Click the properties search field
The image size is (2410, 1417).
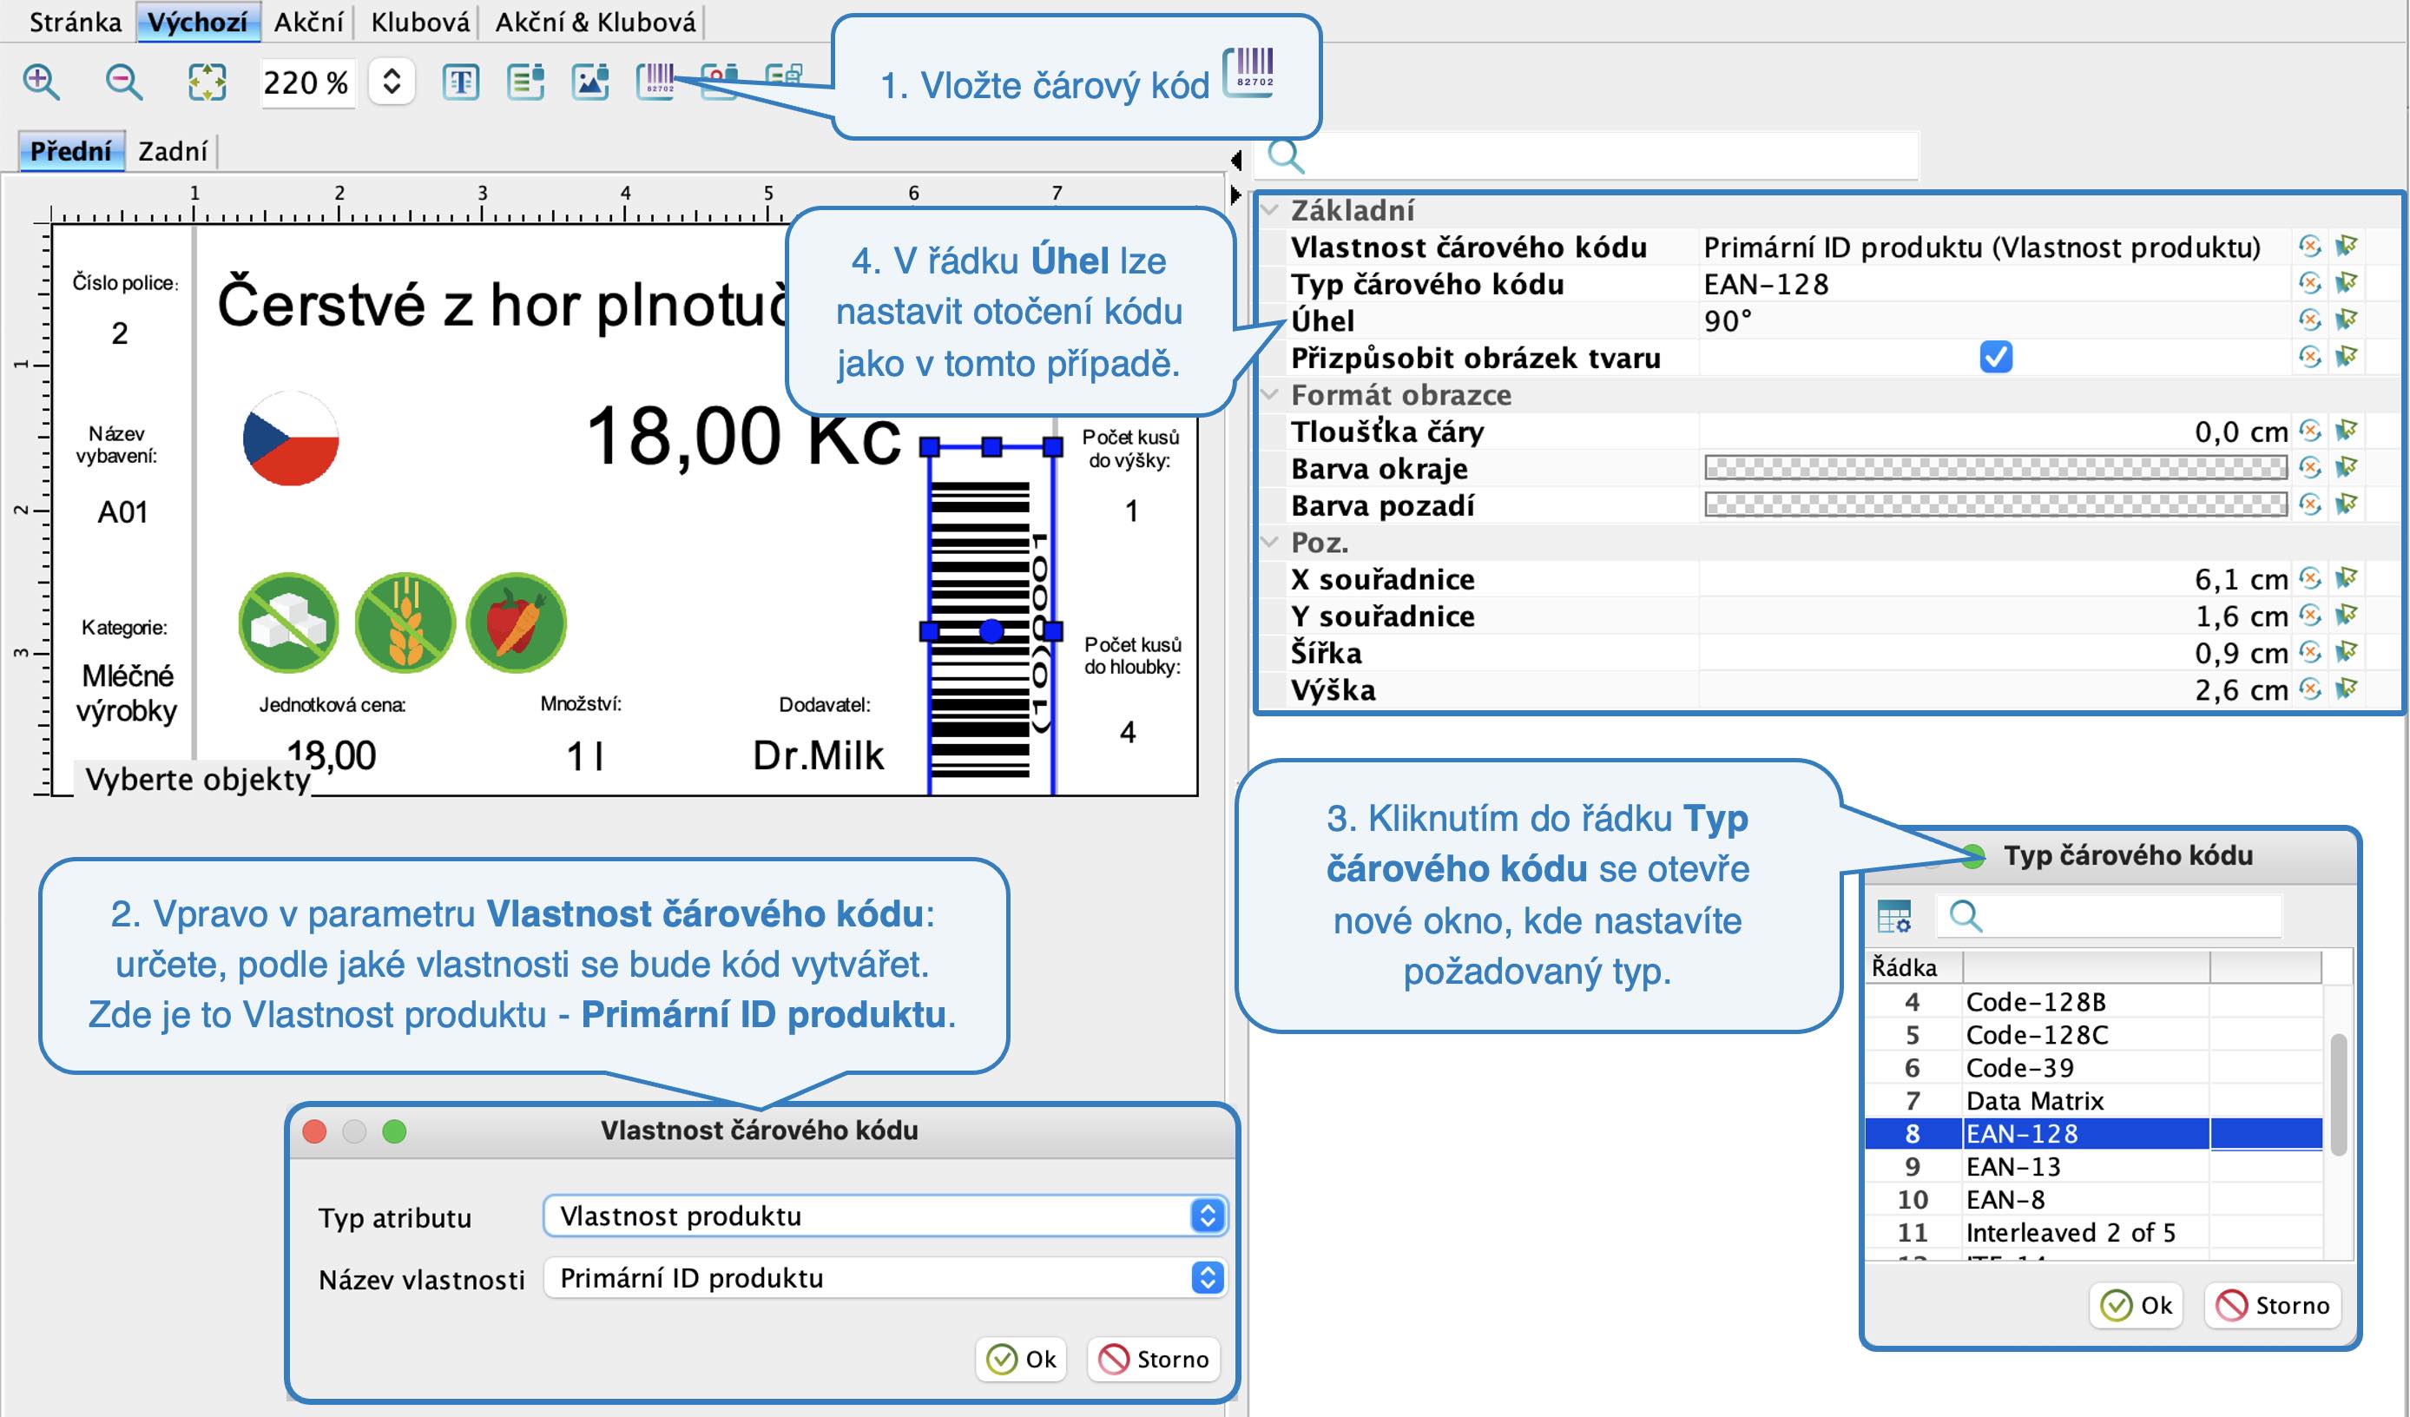point(1588,155)
